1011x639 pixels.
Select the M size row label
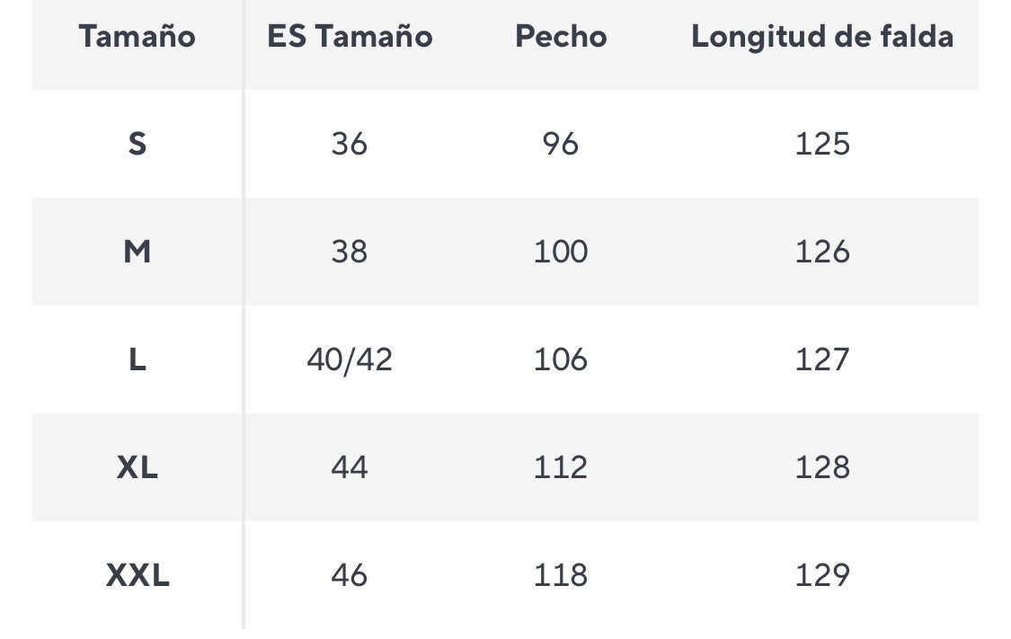(137, 252)
